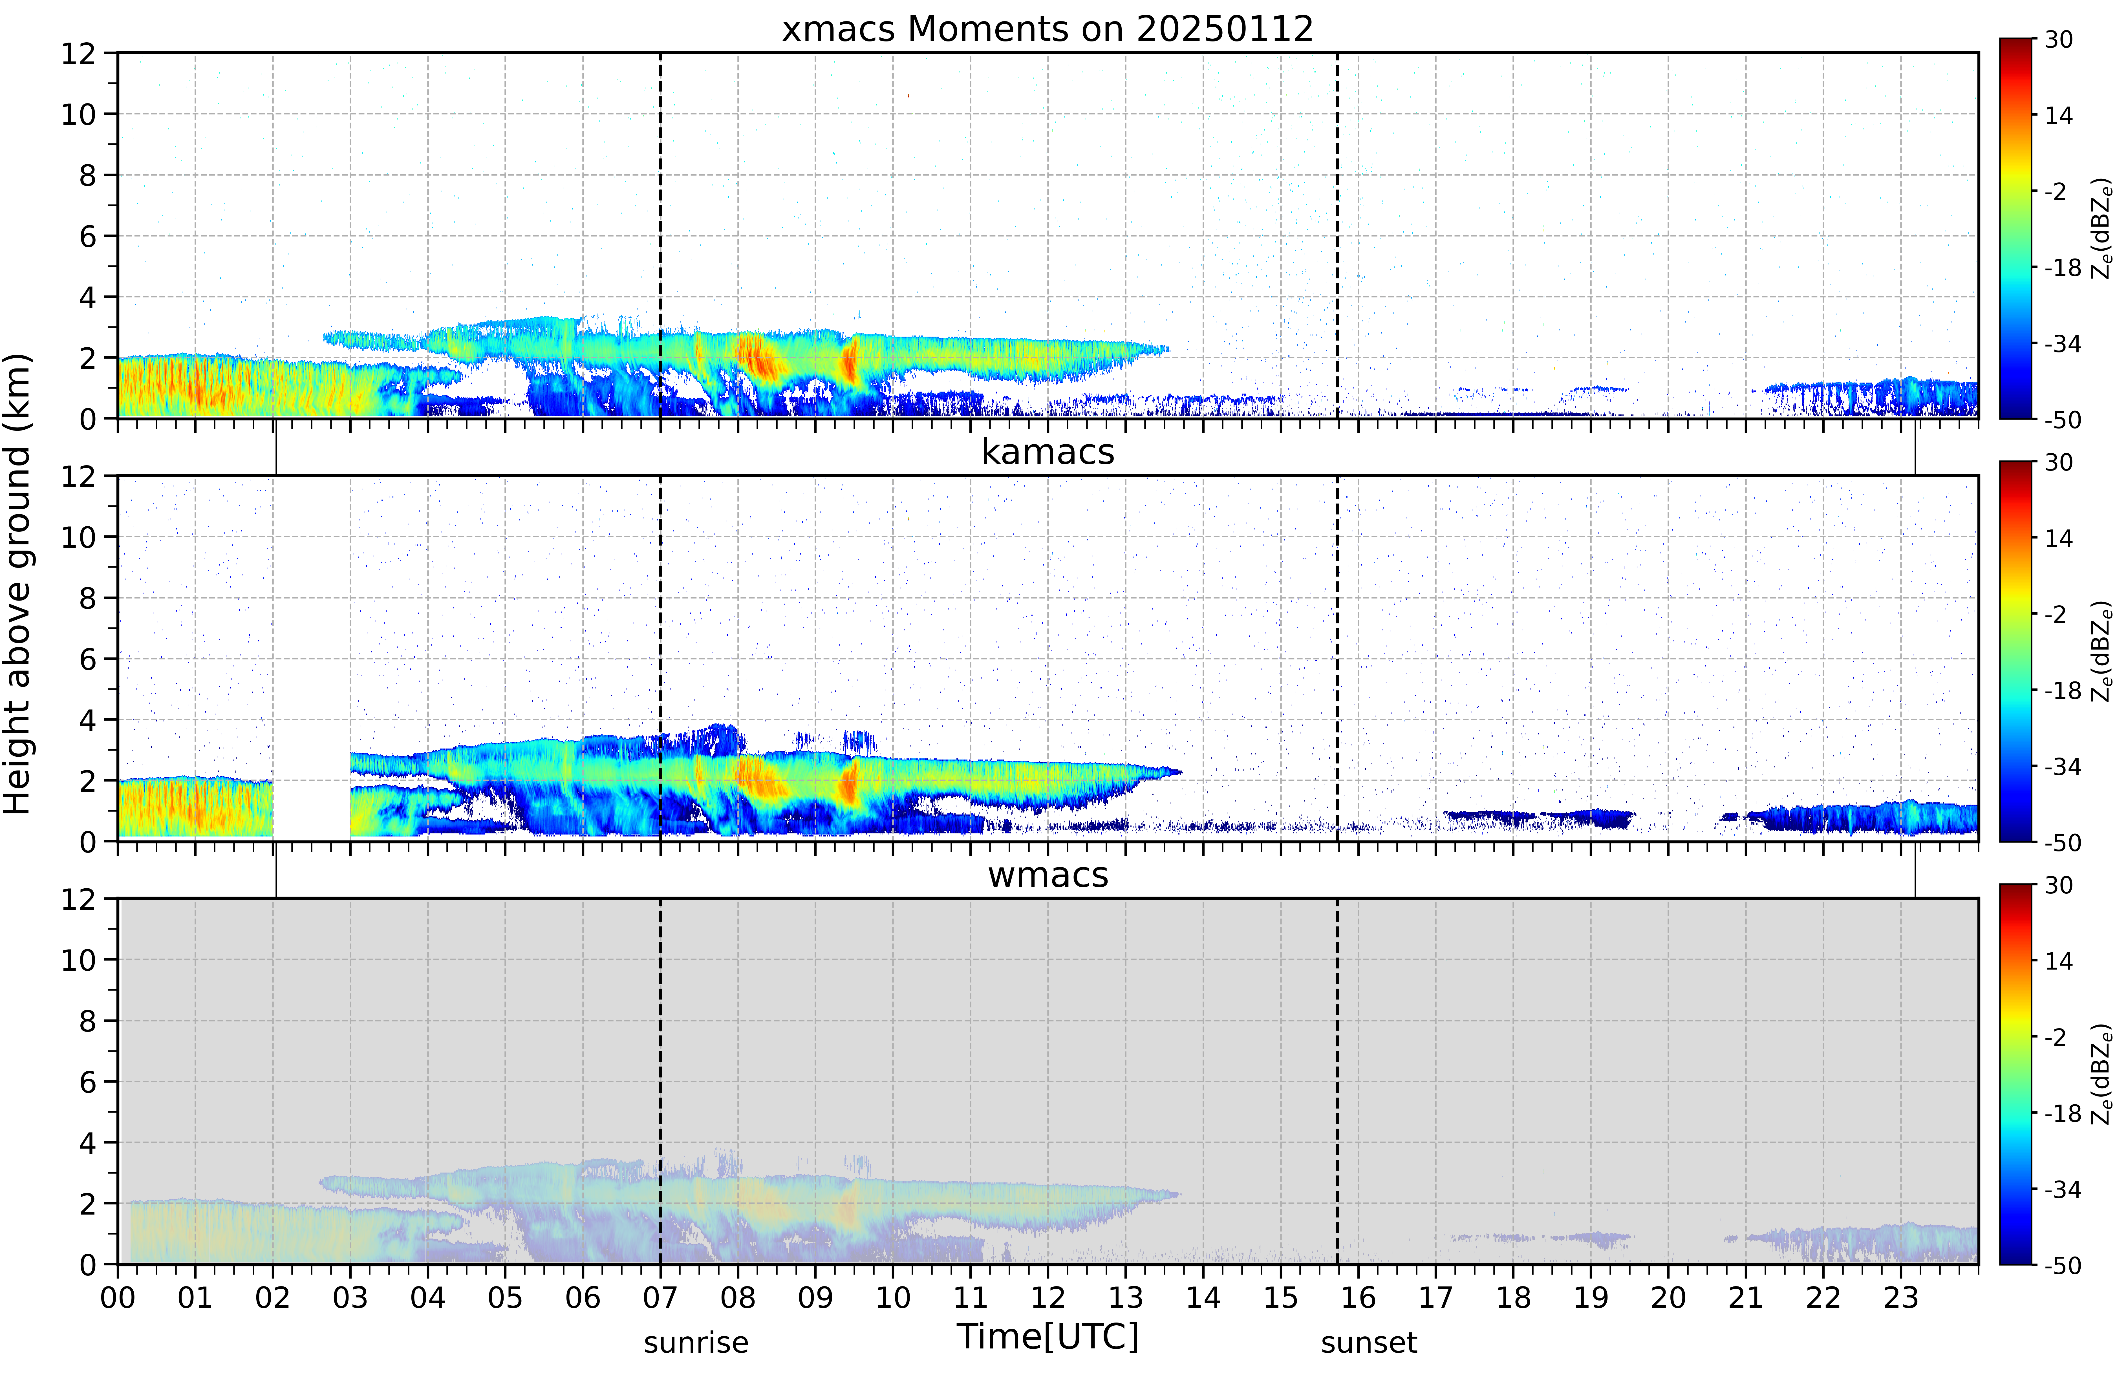
Task: Click the "-50" tick on the xmacs colorbar
Action: point(2063,420)
